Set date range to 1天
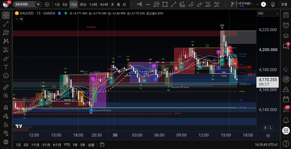This screenshot has height=149, width=291. click(18, 145)
